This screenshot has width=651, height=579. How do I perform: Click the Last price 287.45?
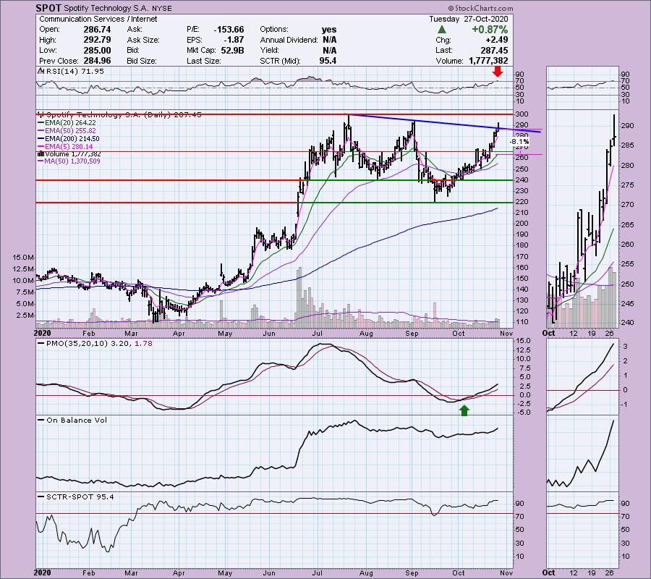point(495,50)
